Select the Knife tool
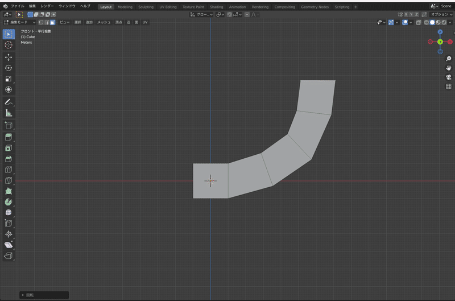Viewport: 455px width, 301px height. coord(9,180)
